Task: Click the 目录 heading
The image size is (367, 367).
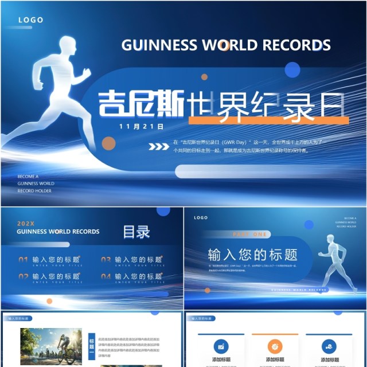Action: [136, 232]
